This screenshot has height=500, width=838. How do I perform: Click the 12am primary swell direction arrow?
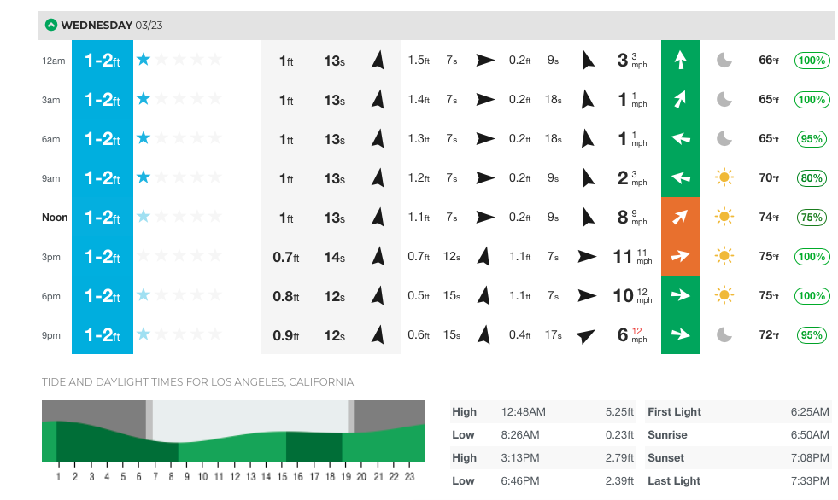point(378,61)
